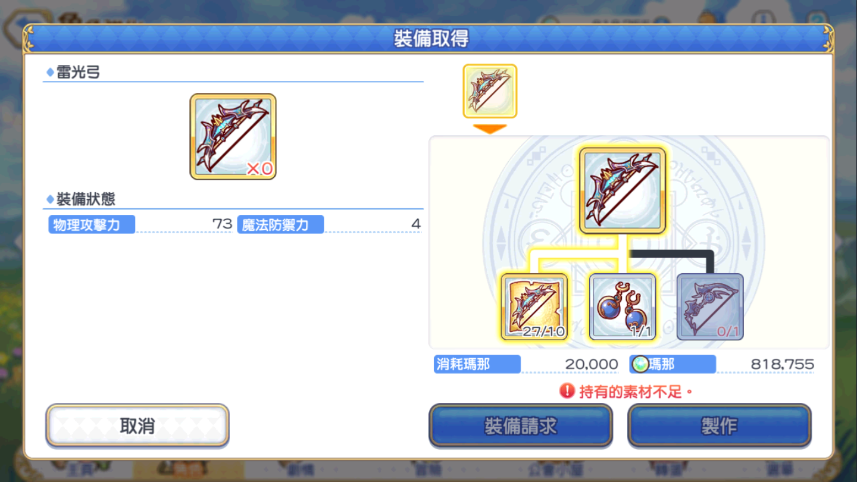Open the bow blueprint scroll material 27/10
This screenshot has height=482, width=857.
click(534, 306)
